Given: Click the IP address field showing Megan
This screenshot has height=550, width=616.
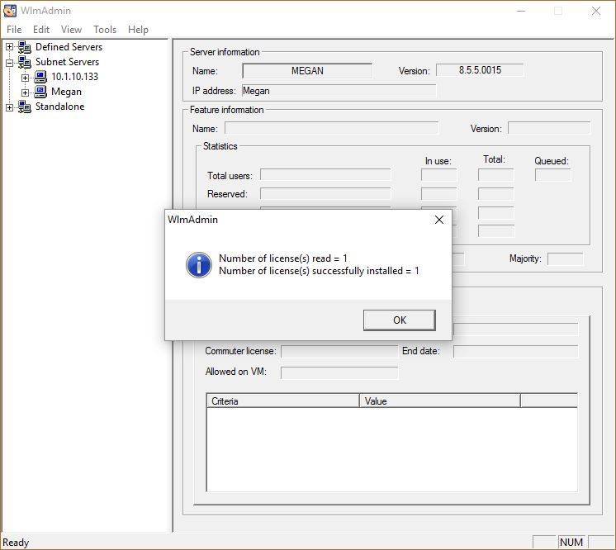Looking at the screenshot, I should [x=339, y=91].
